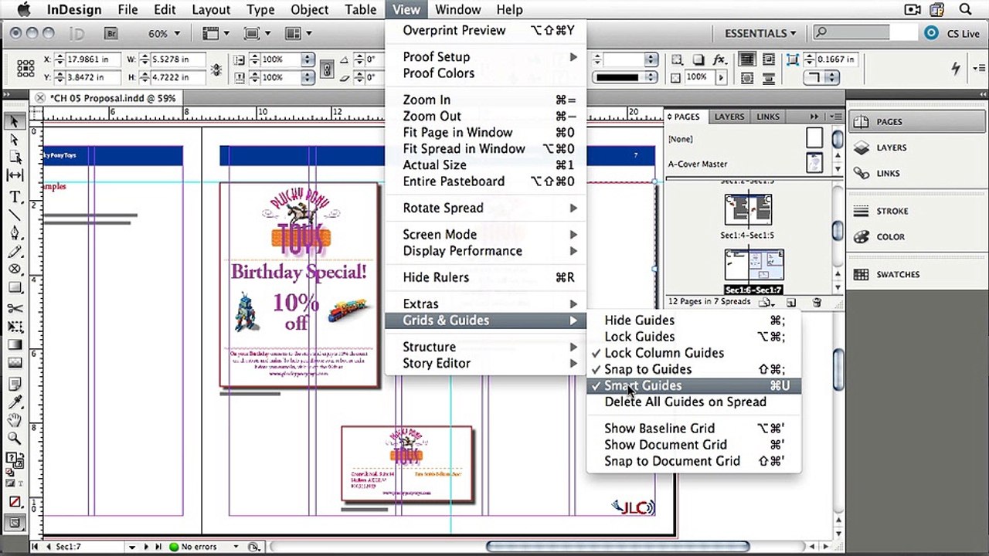Viewport: 989px width, 556px height.
Task: Open the View Options dropdown
Action: [x=215, y=33]
